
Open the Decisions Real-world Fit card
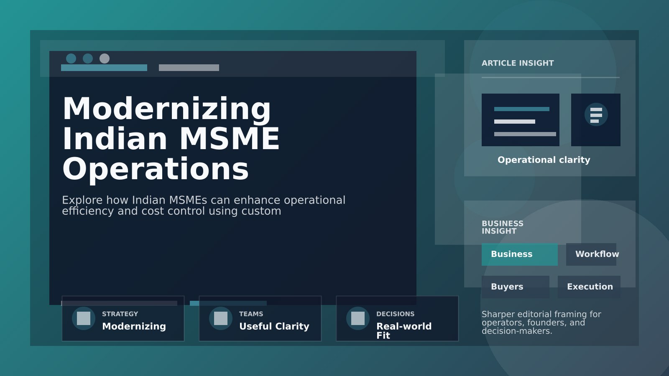[x=397, y=318]
